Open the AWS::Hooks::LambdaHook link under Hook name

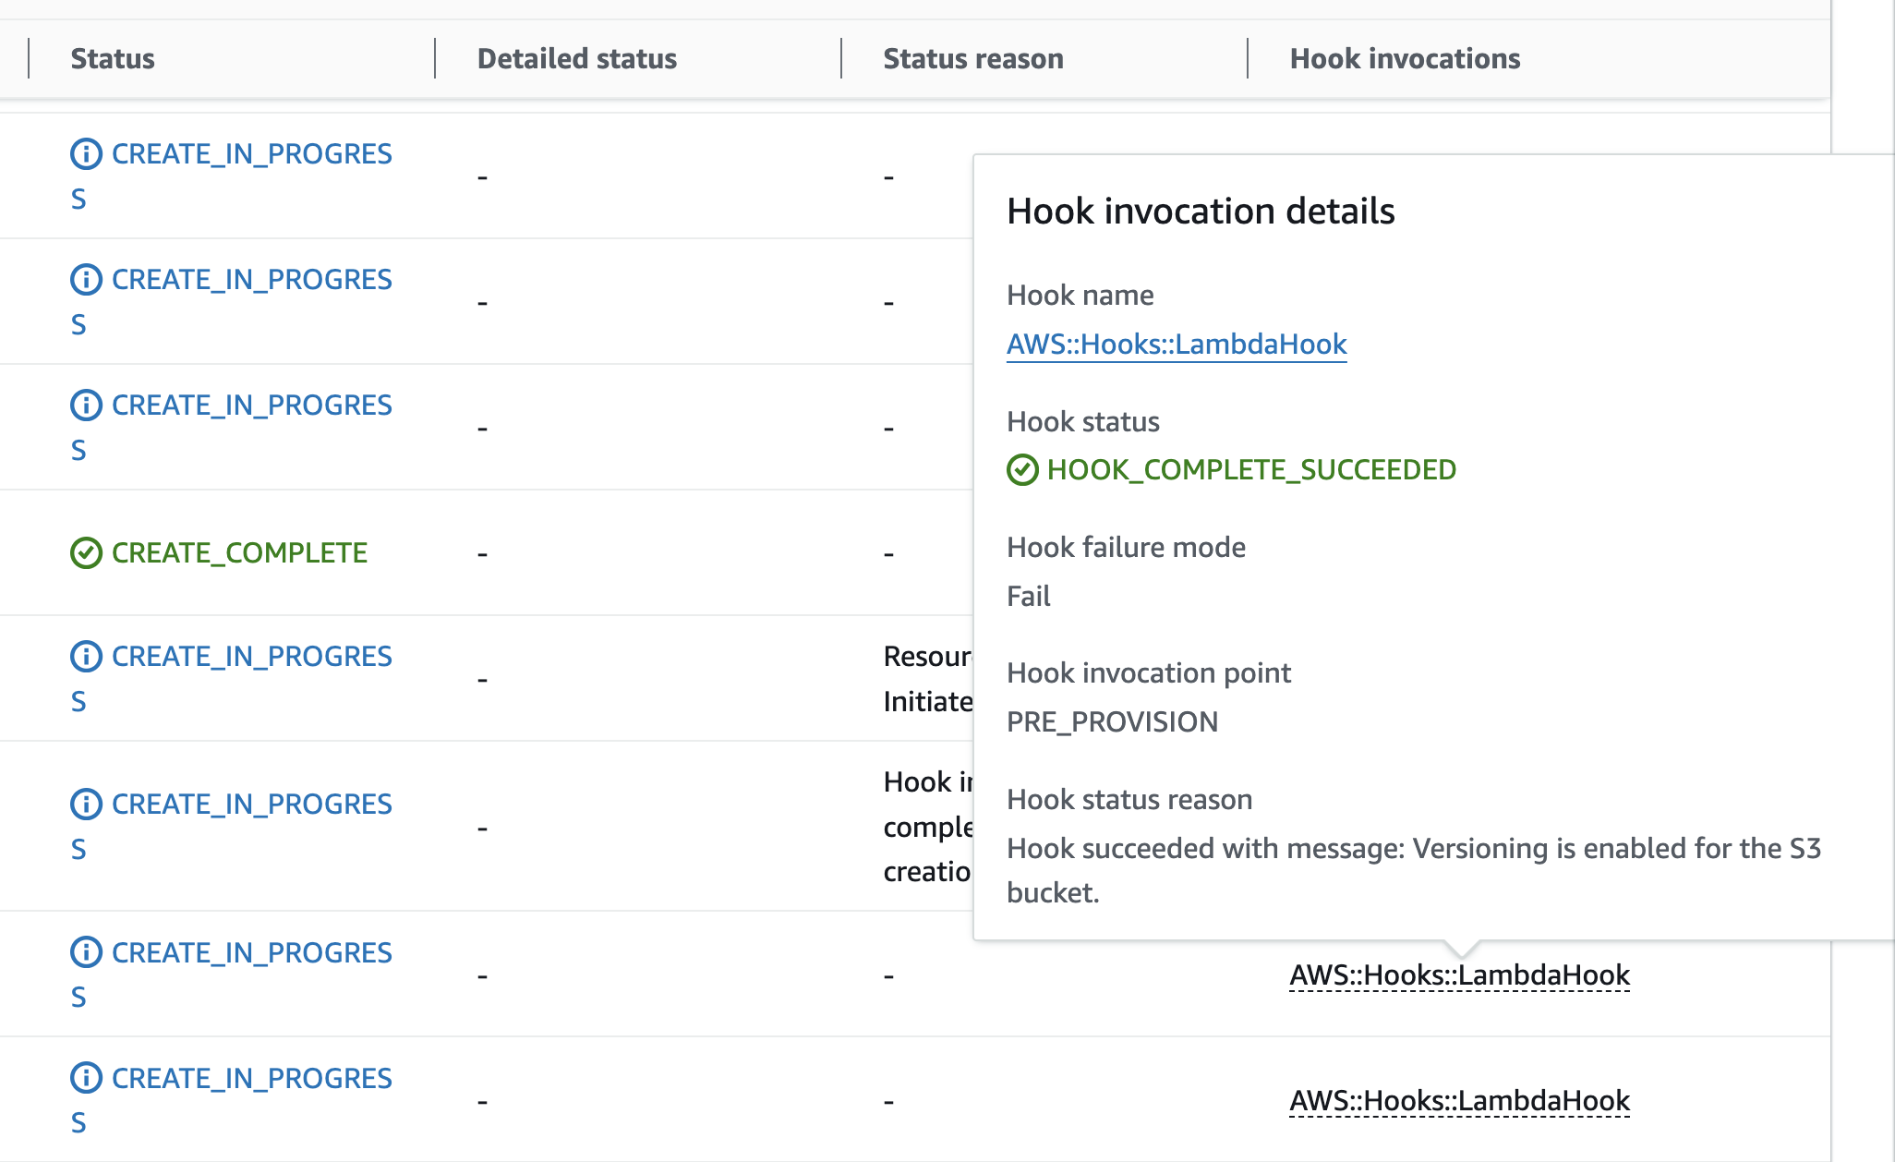coord(1177,344)
